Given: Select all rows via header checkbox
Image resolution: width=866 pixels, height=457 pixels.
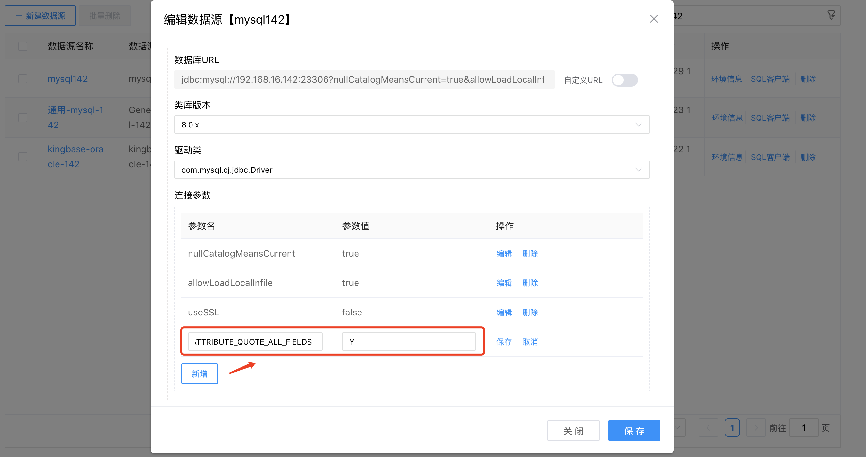Looking at the screenshot, I should click(x=23, y=46).
